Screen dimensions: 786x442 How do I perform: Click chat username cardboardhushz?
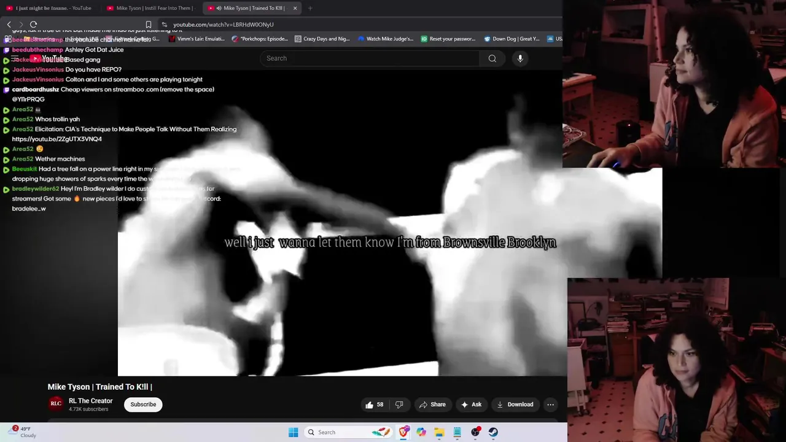(36, 90)
